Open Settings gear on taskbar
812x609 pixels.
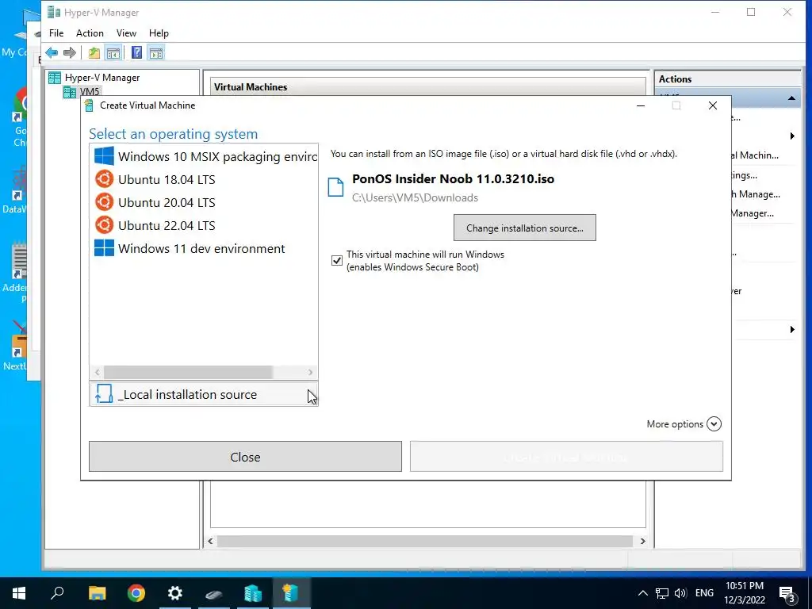[175, 593]
